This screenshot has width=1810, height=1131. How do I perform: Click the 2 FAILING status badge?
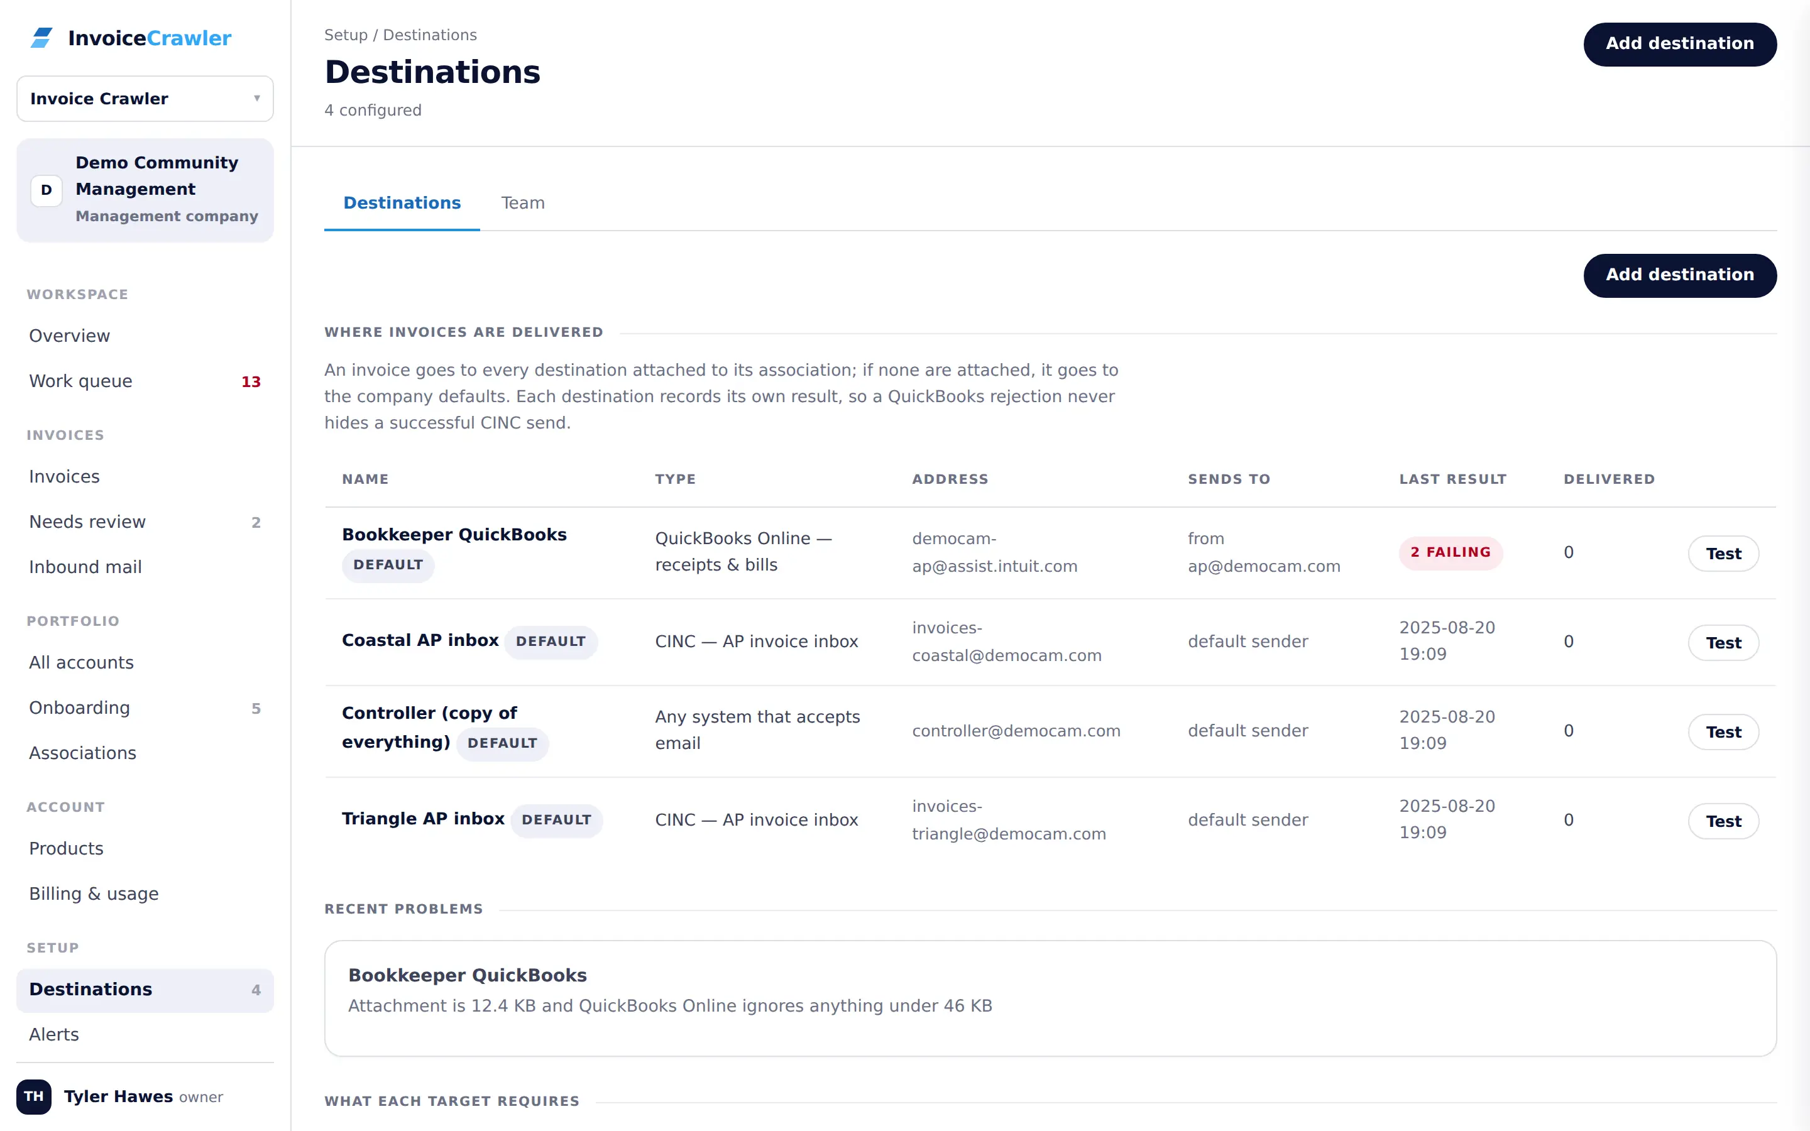coord(1451,553)
